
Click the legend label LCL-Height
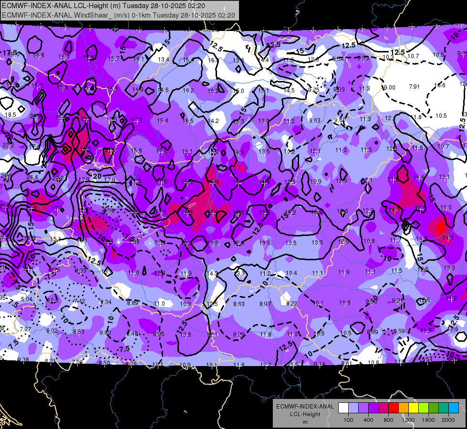(x=305, y=414)
